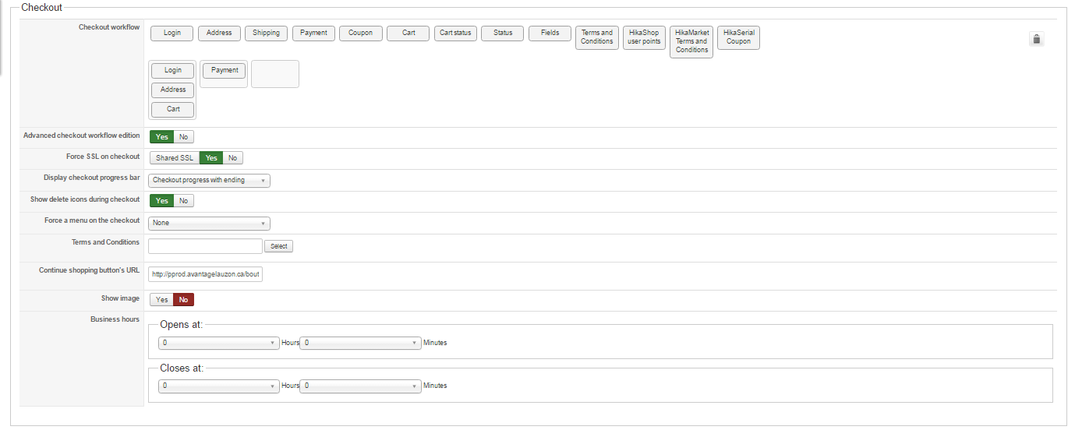Screen dimensions: 1068x430
Task: Select the Status workflow block
Action: [x=503, y=33]
